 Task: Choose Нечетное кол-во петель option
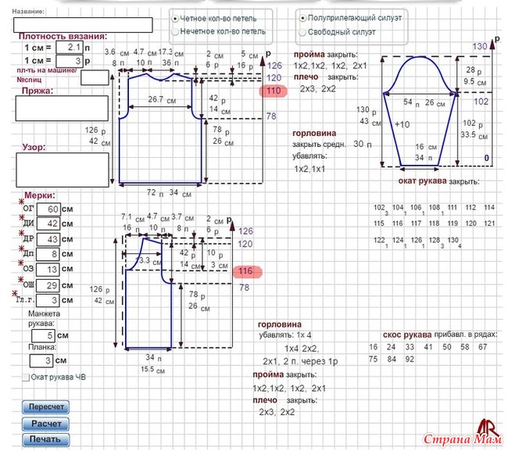tap(175, 31)
